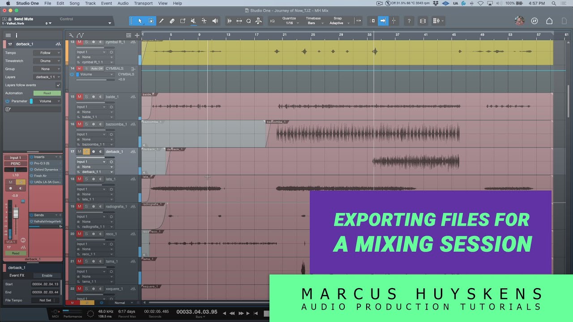Screen dimensions: 573x322
Task: Click the global Mute button below track list
Action: pyautogui.click(x=72, y=303)
